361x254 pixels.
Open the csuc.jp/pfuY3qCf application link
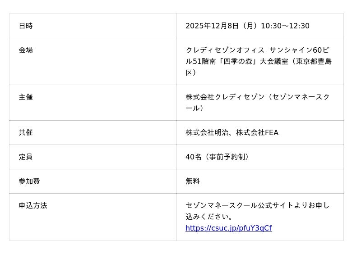[x=228, y=228]
